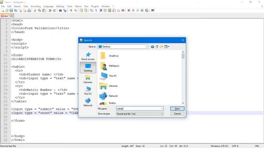Click the Save All toolbar icon

click(16, 10)
